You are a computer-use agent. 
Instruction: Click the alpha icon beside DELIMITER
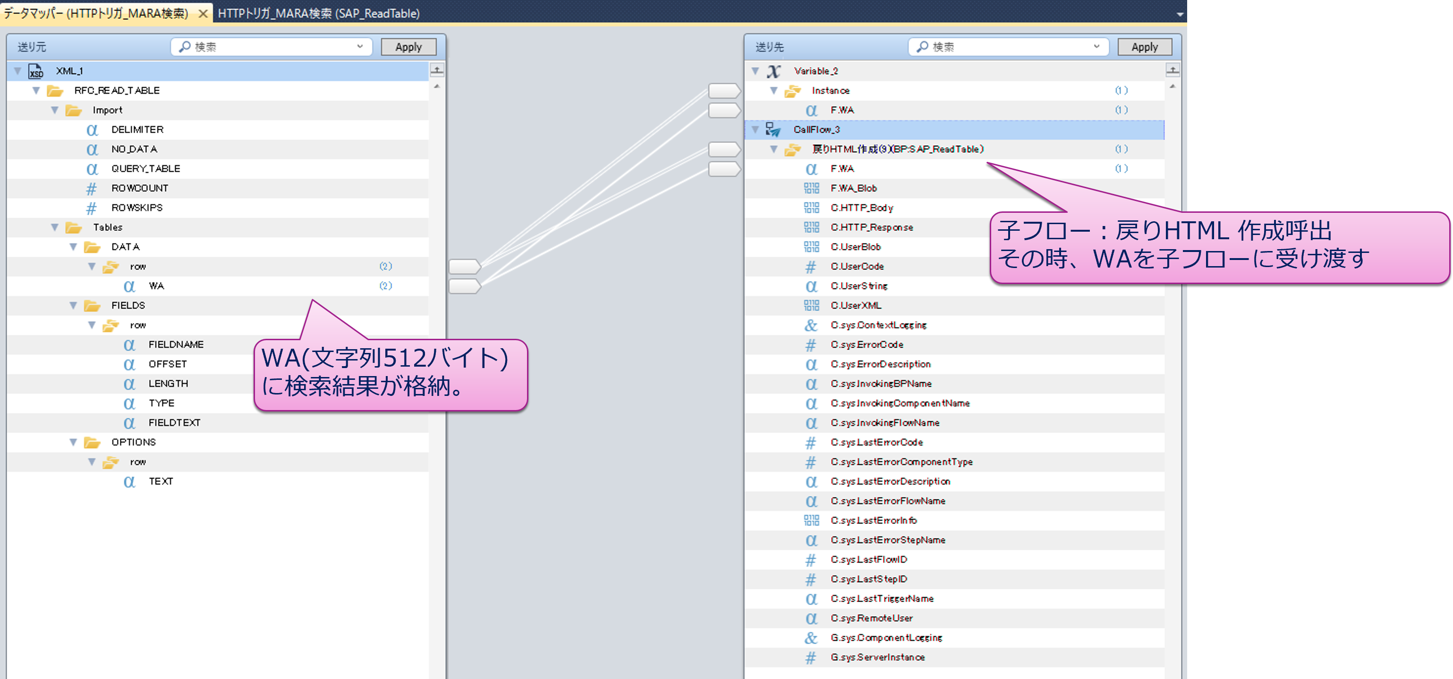click(x=92, y=130)
